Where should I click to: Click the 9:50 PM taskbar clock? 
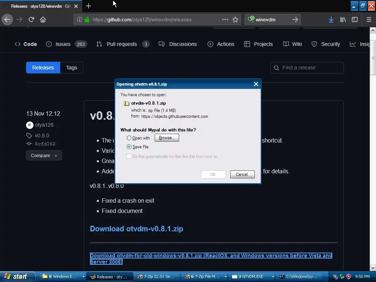[362, 276]
